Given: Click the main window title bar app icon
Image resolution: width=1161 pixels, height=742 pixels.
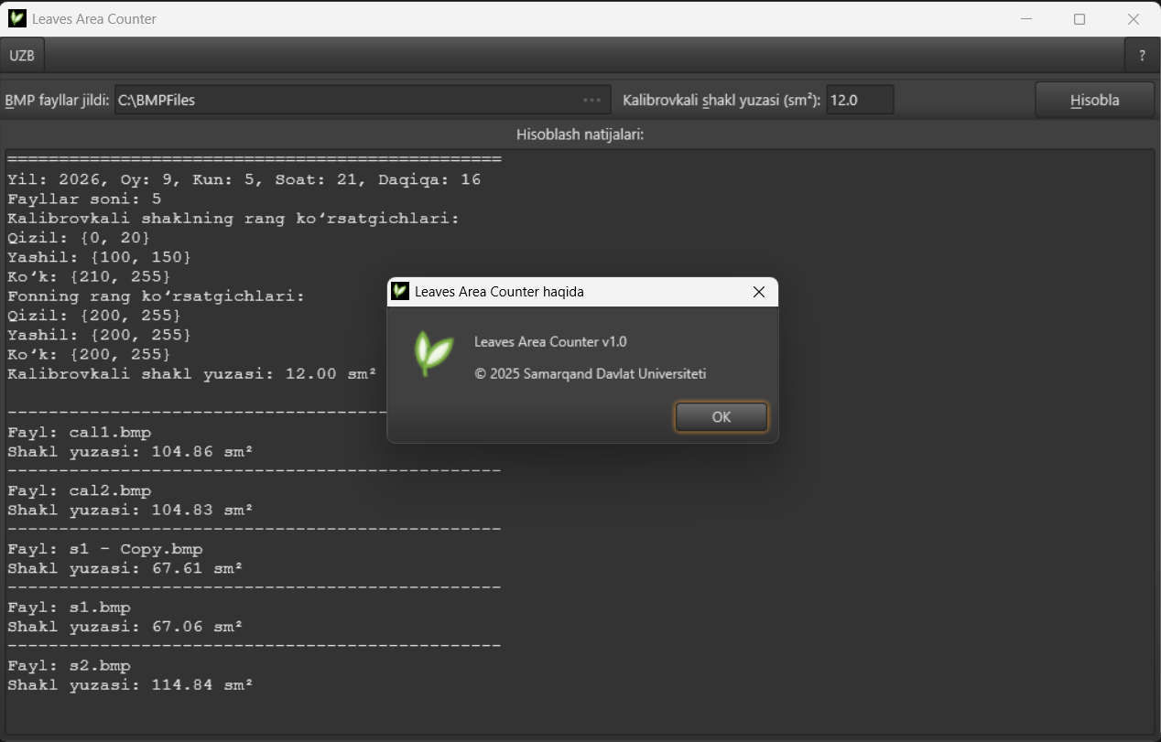Looking at the screenshot, I should pyautogui.click(x=16, y=18).
